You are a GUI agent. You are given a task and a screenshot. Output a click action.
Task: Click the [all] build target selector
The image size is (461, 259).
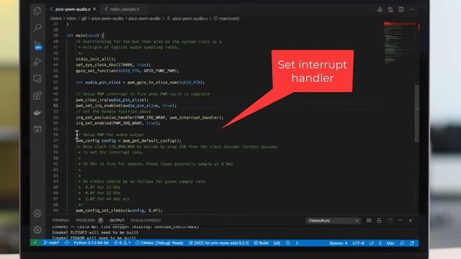click(x=277, y=243)
